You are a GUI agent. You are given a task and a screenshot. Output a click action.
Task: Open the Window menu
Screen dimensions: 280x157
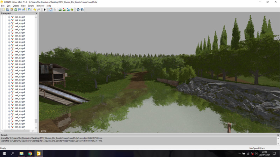(x=40, y=6)
